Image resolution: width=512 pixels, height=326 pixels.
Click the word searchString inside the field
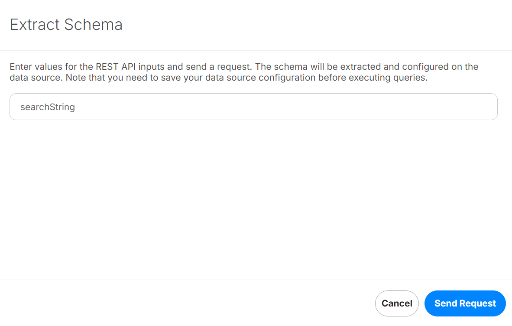(48, 107)
